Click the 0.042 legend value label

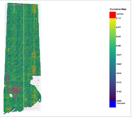(118, 37)
